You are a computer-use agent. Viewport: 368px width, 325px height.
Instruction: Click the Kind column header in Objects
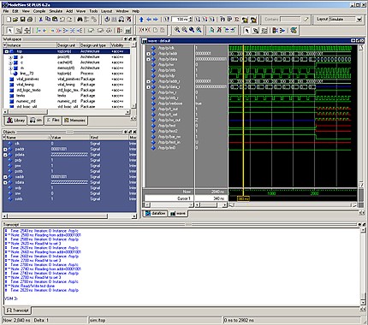click(x=110, y=138)
